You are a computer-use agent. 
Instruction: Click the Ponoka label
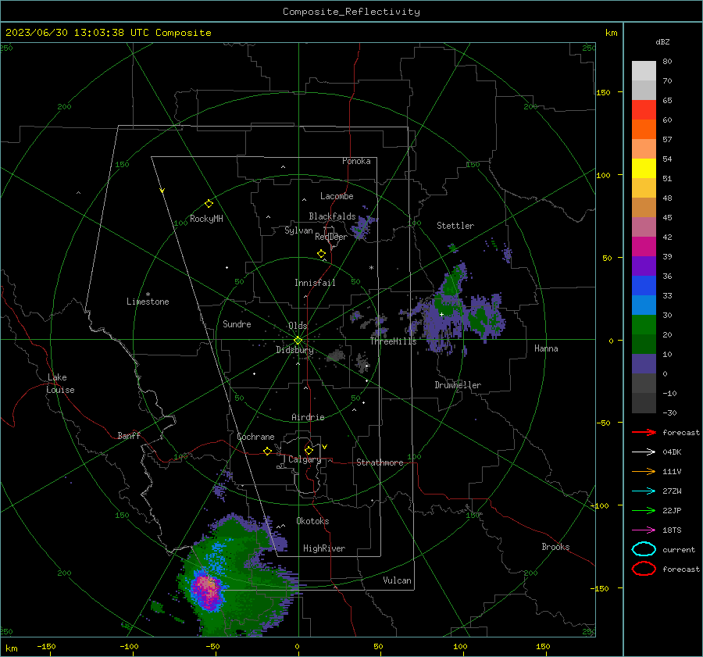pos(356,161)
